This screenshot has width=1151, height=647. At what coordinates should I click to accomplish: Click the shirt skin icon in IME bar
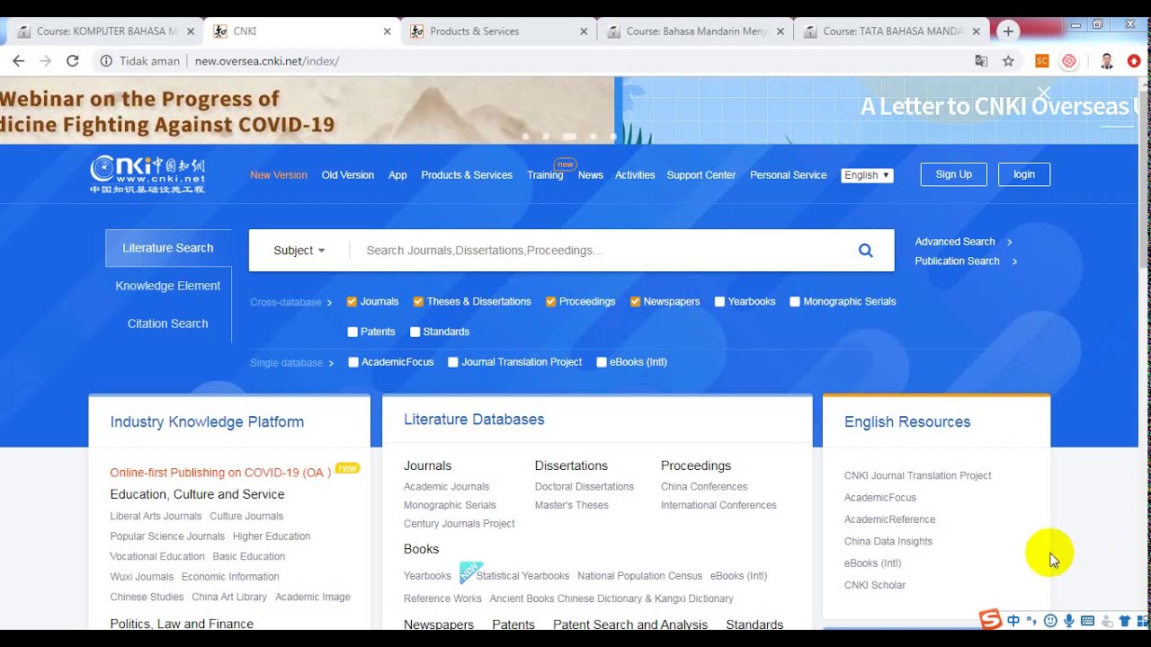pos(1124,620)
